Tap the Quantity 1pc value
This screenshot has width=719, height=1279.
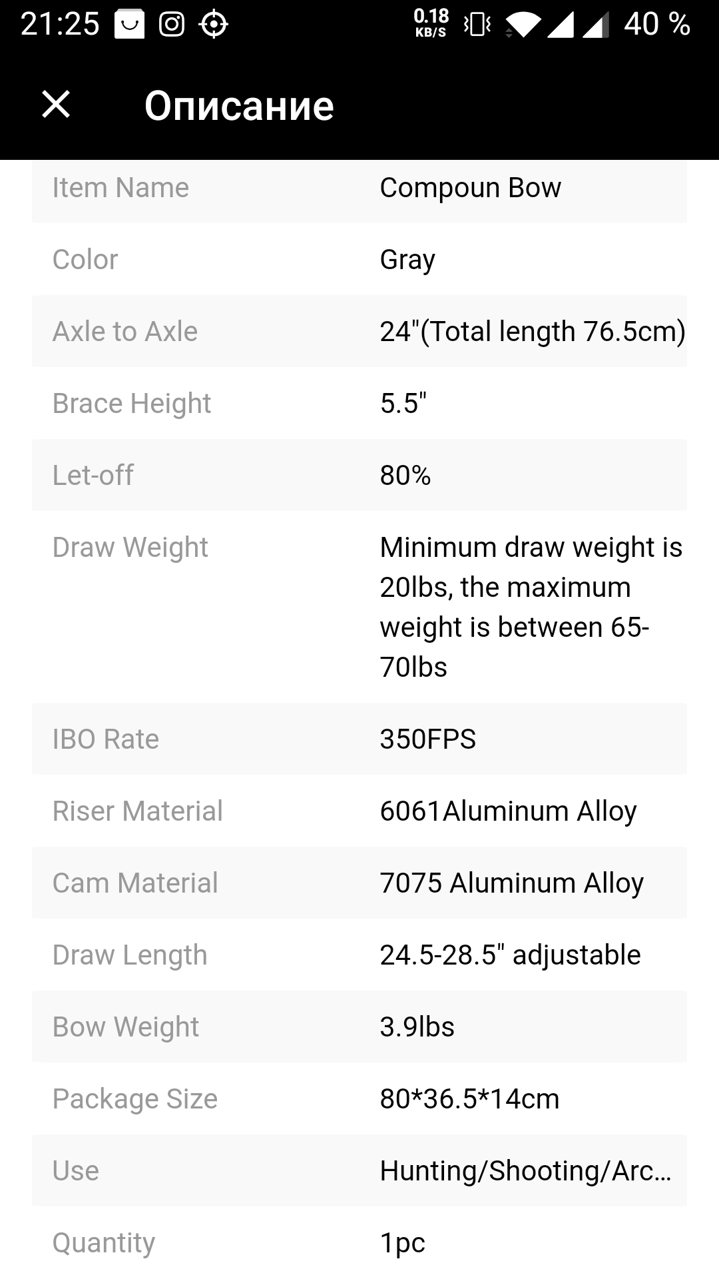tap(402, 1243)
